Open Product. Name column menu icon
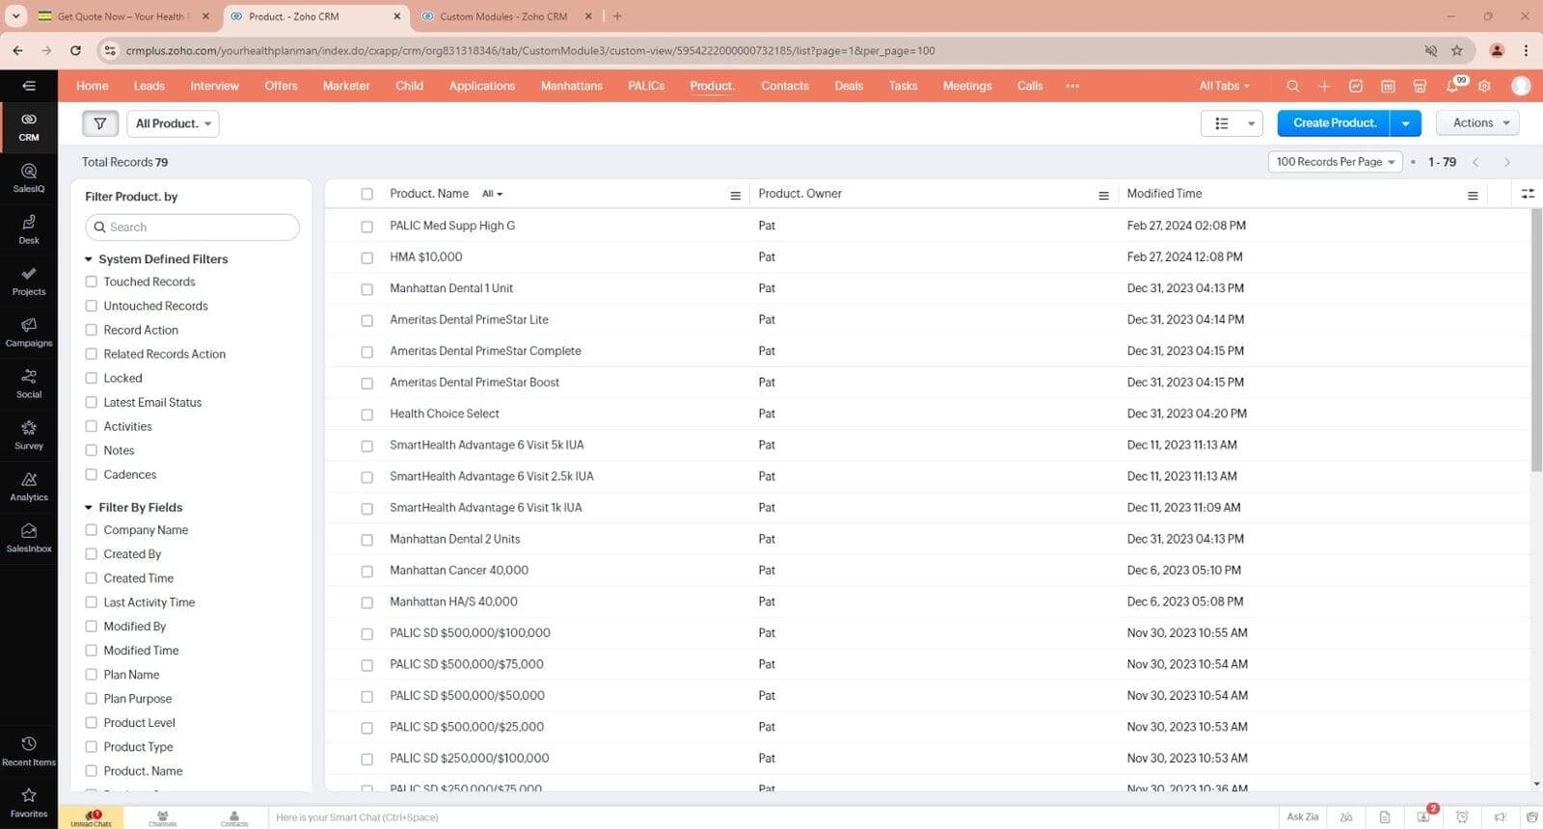 [735, 196]
